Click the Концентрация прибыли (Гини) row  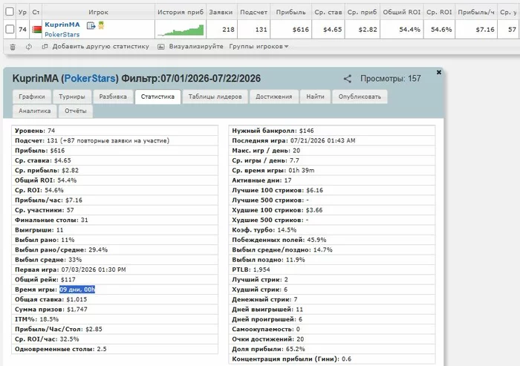(x=331, y=359)
